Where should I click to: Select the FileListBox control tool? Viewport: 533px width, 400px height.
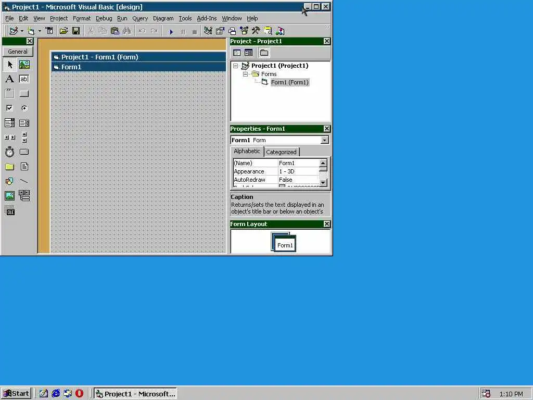click(24, 167)
